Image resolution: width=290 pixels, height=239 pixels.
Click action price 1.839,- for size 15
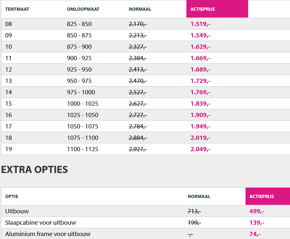[x=200, y=104]
